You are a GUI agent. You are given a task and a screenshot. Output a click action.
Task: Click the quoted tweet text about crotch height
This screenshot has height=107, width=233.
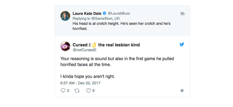[121, 26]
